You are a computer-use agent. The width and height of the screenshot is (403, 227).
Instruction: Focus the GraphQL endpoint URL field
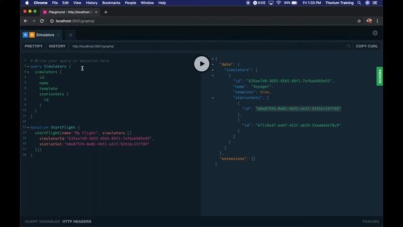(93, 46)
